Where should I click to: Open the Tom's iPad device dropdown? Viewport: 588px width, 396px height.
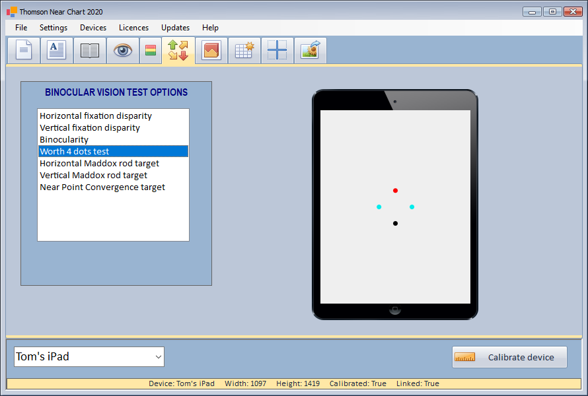89,357
